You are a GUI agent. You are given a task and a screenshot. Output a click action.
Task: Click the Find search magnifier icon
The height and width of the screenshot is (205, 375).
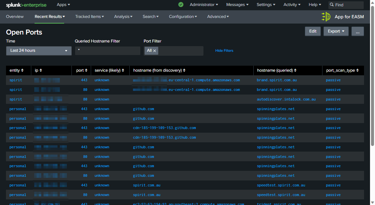coord(332,5)
